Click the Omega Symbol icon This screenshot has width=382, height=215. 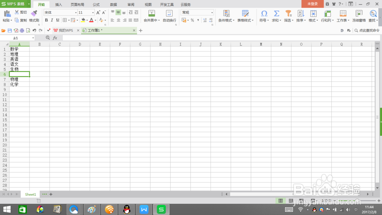(x=264, y=13)
